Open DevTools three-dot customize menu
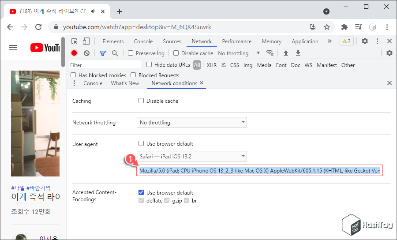Viewport: 397px width, 240px height. [377, 41]
